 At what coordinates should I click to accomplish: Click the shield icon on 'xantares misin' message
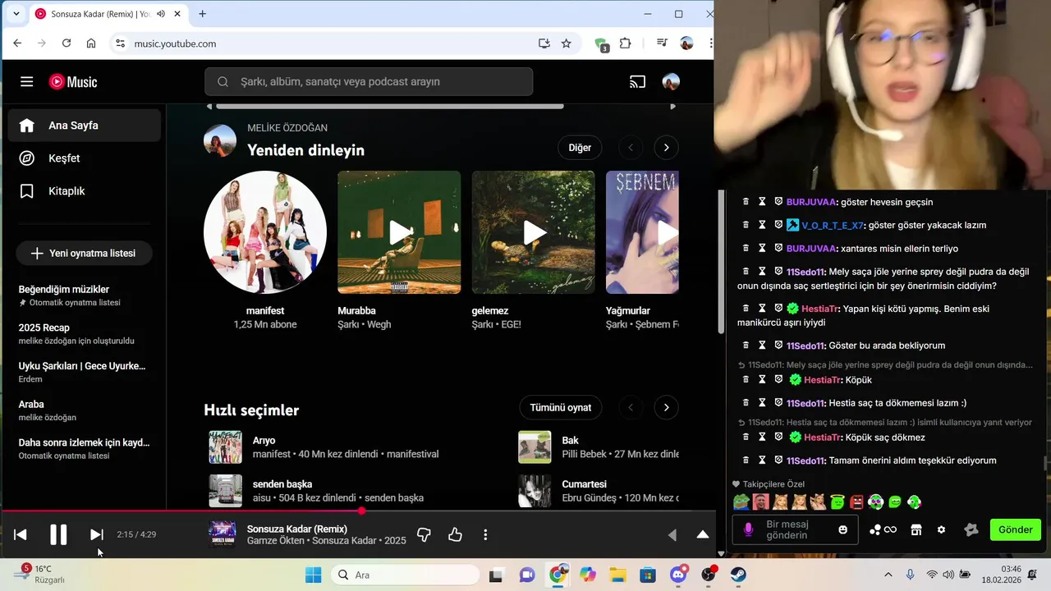pyautogui.click(x=778, y=248)
